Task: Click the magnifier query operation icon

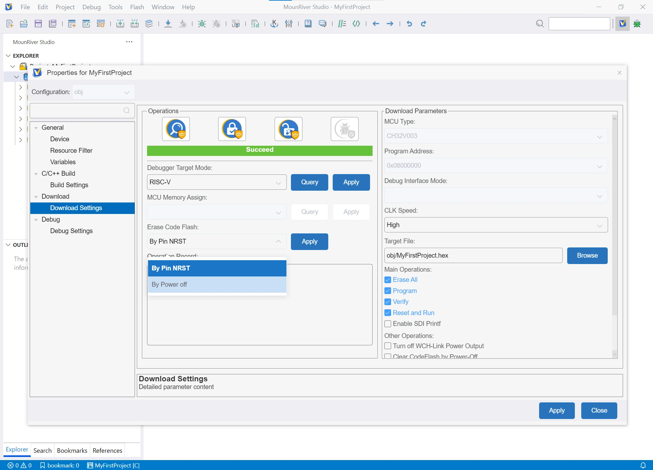Action: point(176,129)
